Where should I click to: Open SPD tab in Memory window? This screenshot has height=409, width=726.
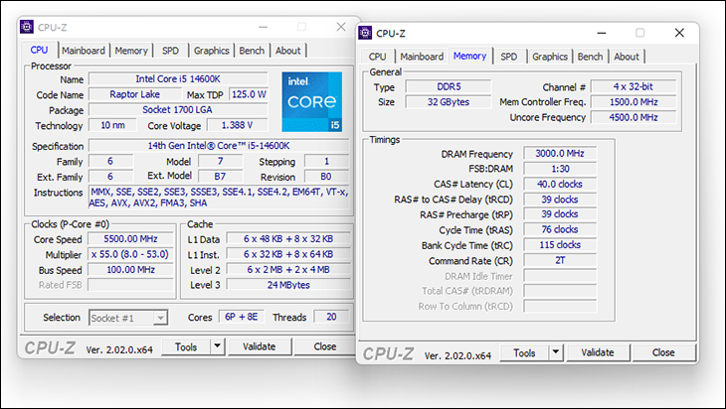tap(508, 57)
